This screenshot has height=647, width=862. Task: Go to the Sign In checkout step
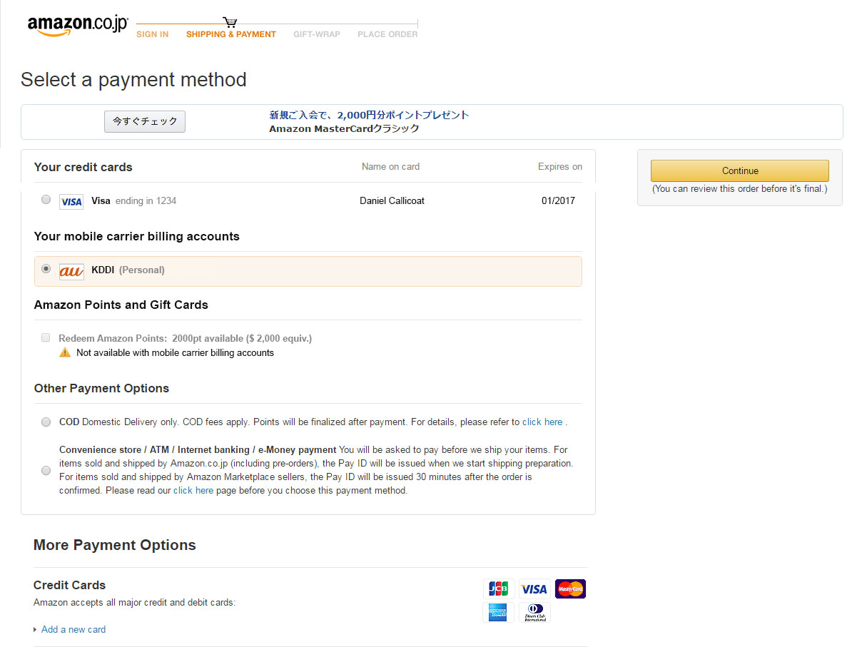152,34
